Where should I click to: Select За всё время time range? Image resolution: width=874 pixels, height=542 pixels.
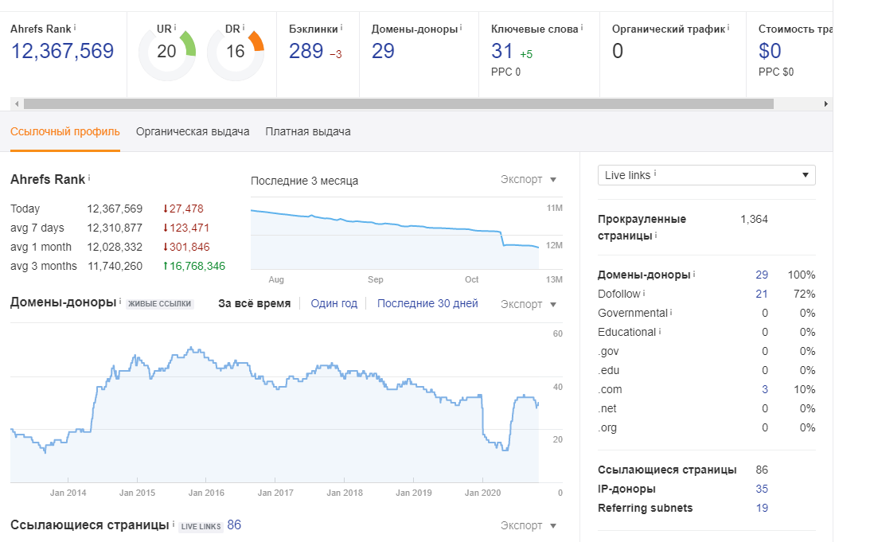[254, 303]
